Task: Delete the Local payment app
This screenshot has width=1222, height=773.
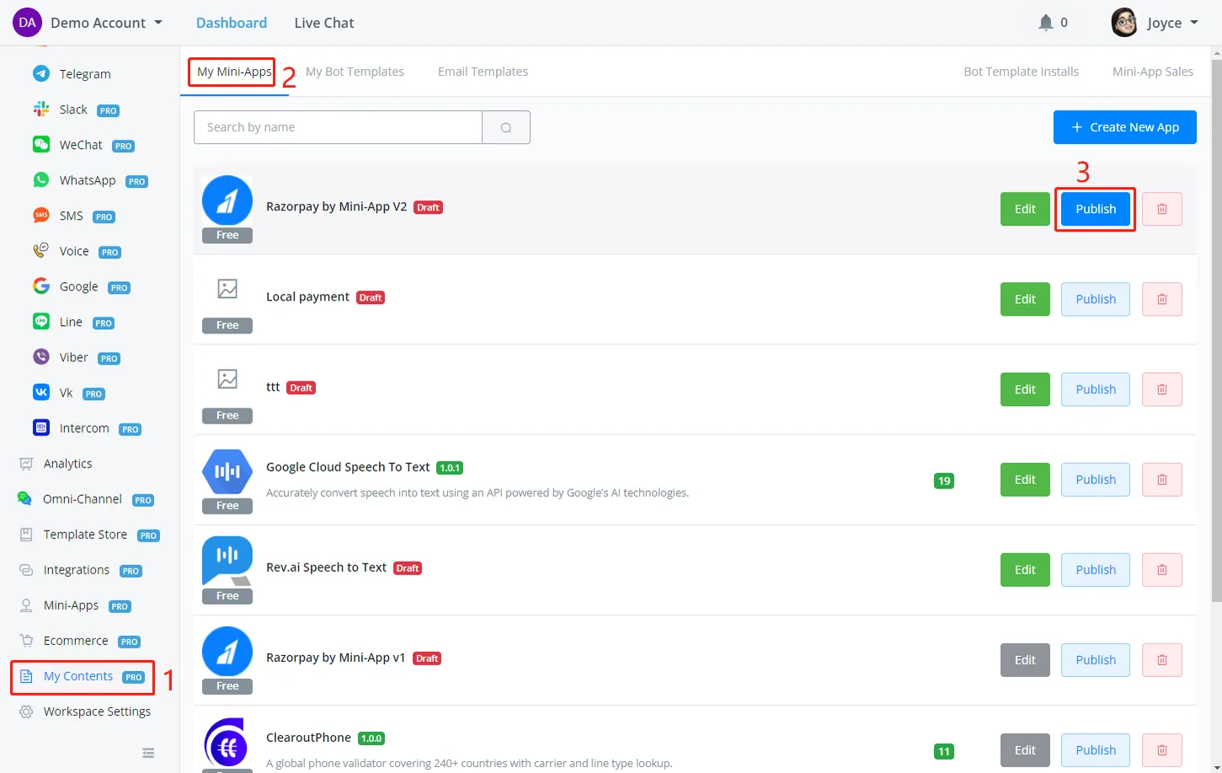Action: coord(1162,299)
